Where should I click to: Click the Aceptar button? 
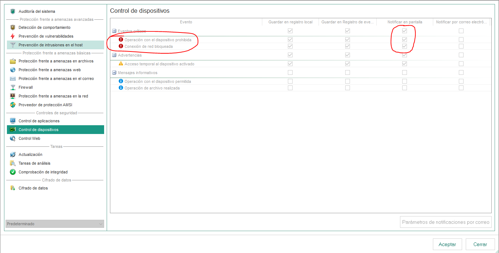[447, 244]
